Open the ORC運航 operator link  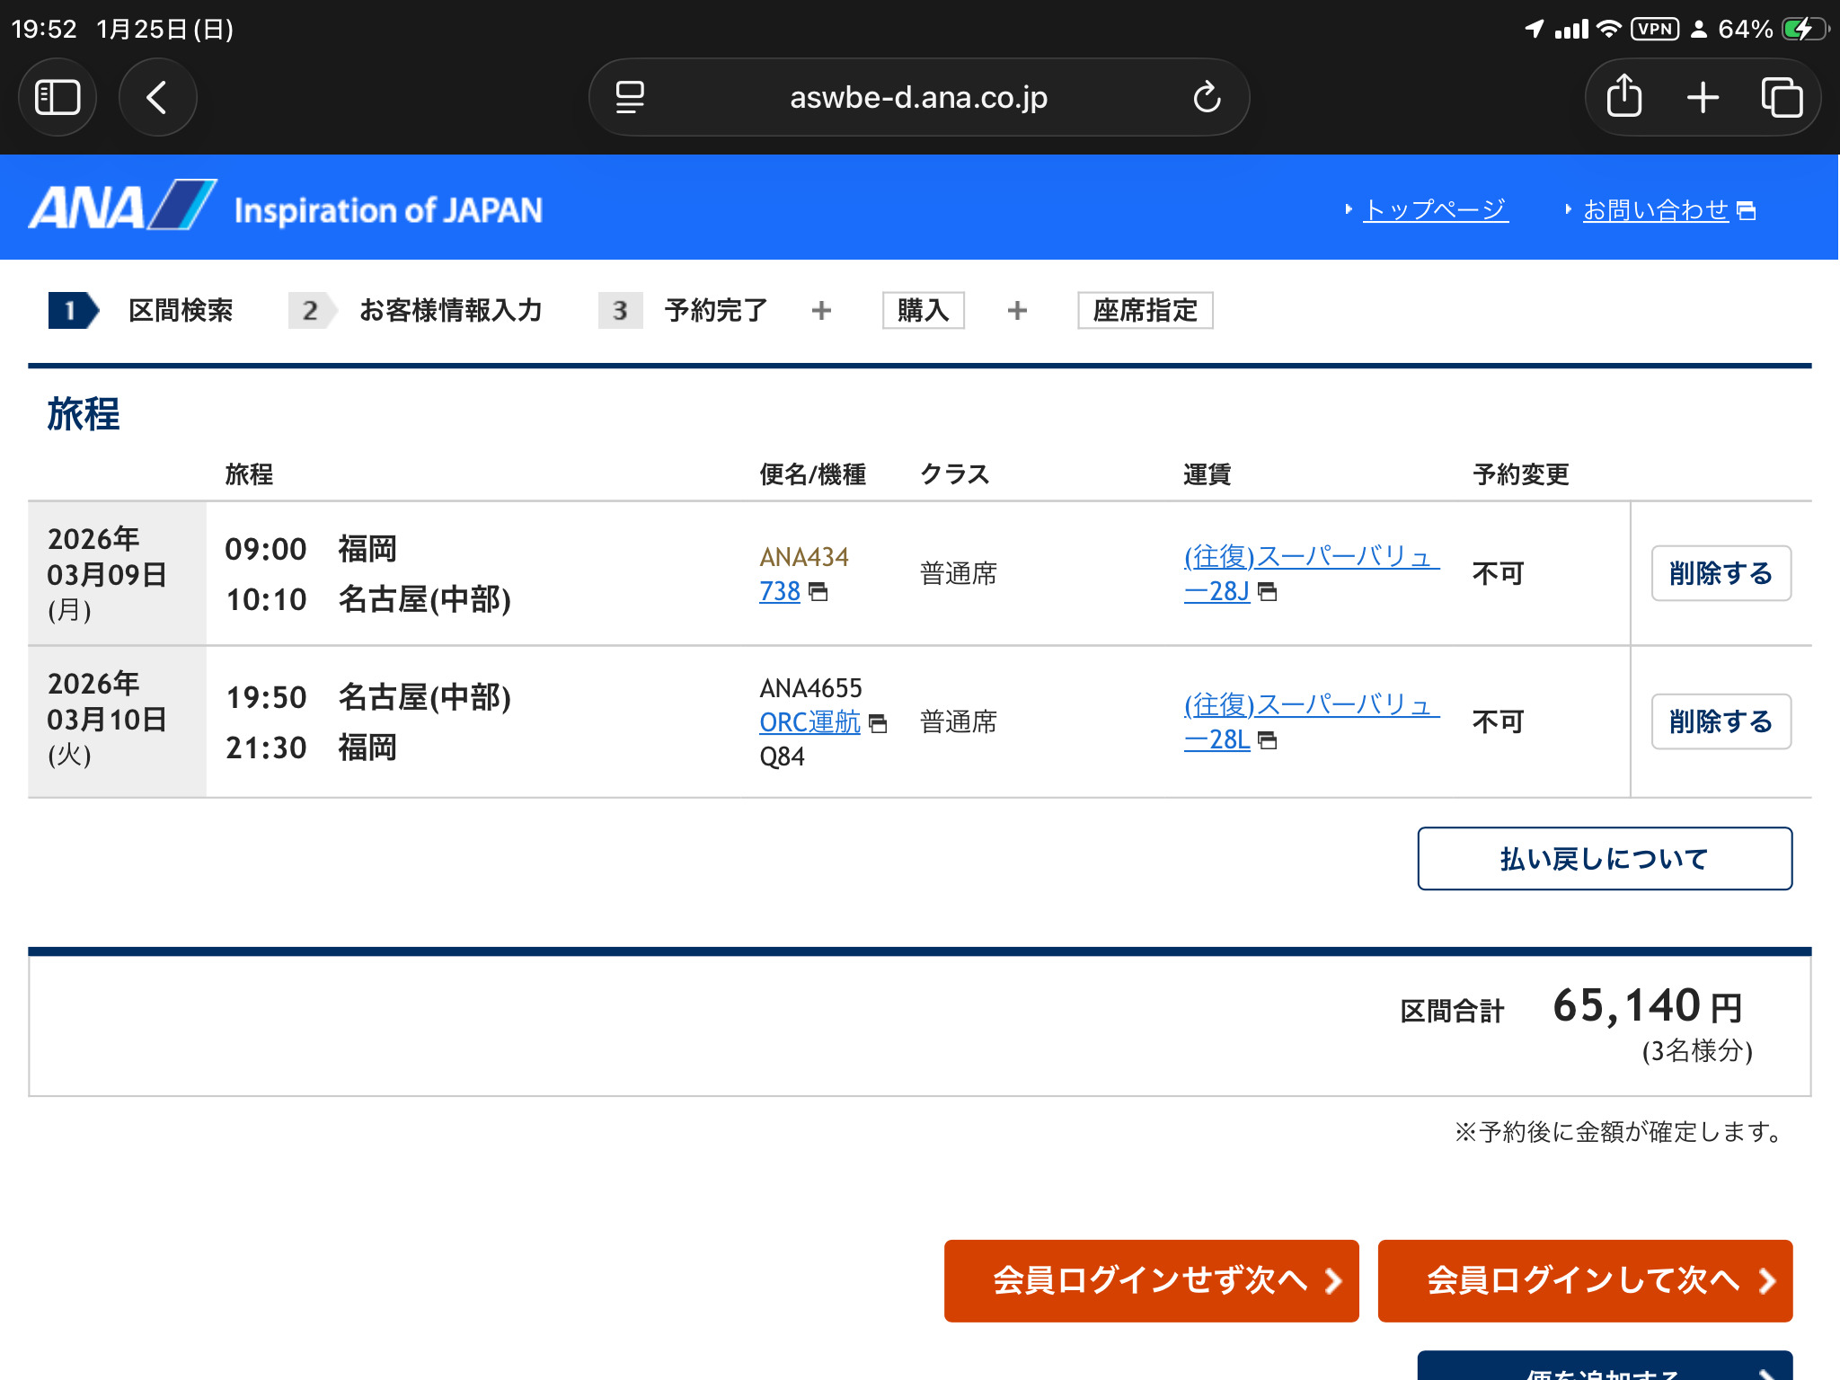click(x=809, y=721)
